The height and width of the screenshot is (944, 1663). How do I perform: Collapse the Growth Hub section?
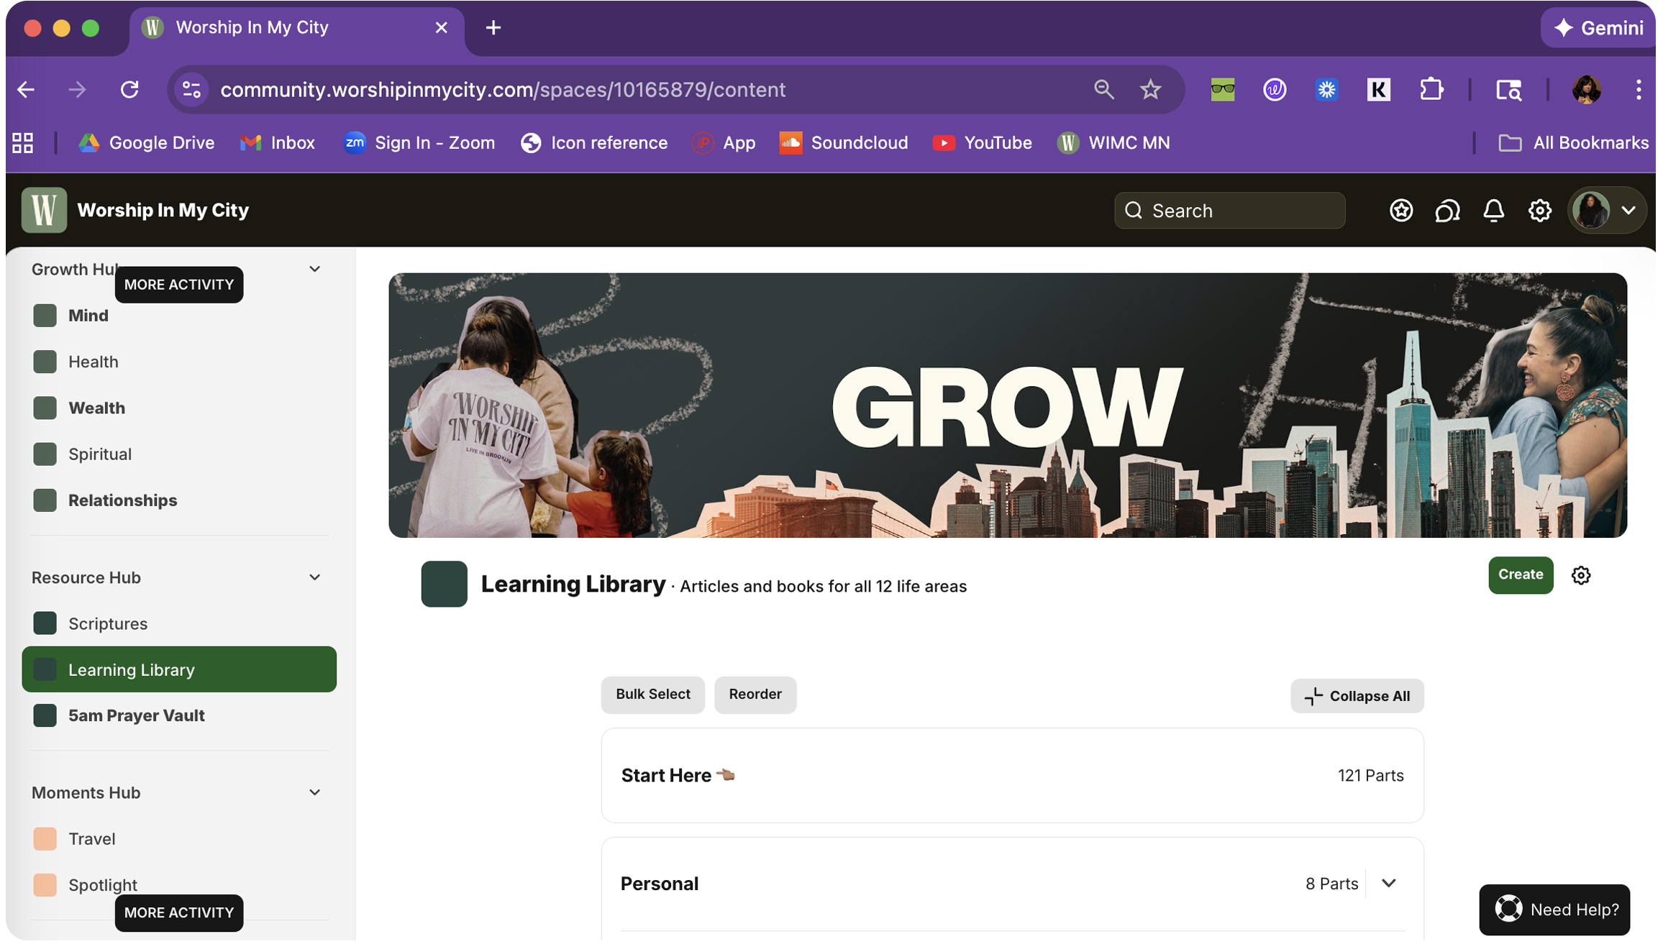pos(314,269)
